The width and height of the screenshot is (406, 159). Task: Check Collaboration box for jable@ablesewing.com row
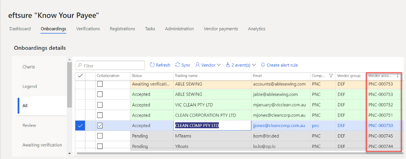pos(100,94)
